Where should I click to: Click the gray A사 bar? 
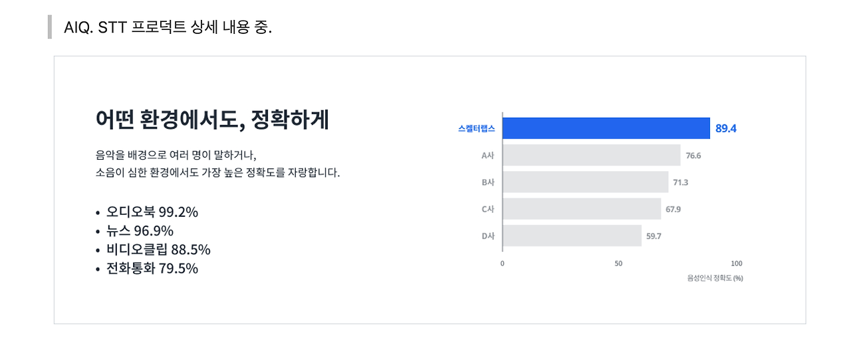(x=591, y=155)
